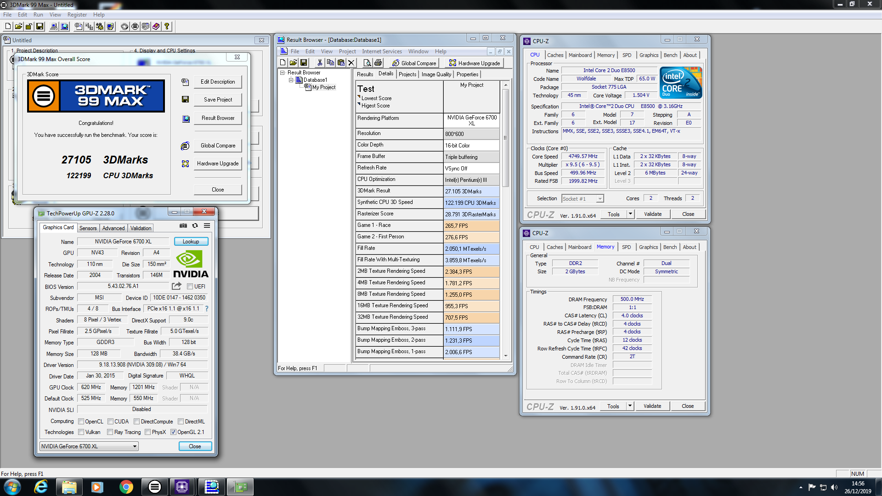Open the GPU selection dropdown in GPU-Z
This screenshot has width=882, height=496.
click(89, 446)
